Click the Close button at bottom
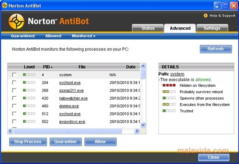 214,157
